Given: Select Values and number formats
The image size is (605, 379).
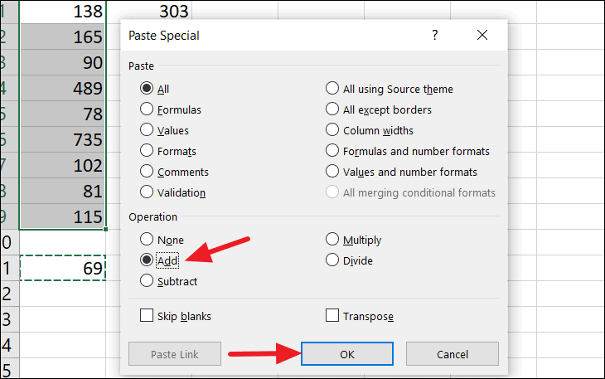Looking at the screenshot, I should (x=332, y=172).
